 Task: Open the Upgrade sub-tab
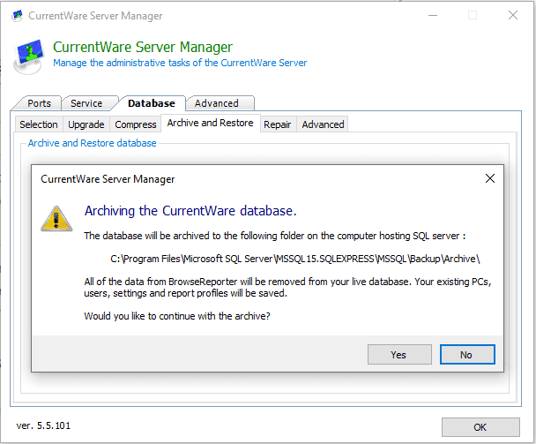[86, 124]
